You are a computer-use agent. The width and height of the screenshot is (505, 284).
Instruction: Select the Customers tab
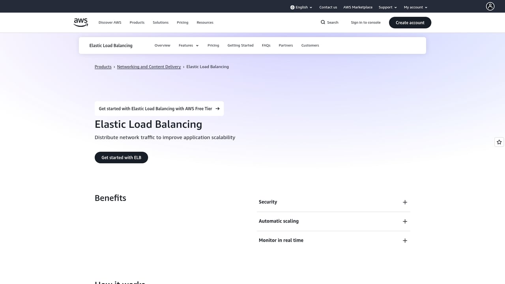(310, 45)
